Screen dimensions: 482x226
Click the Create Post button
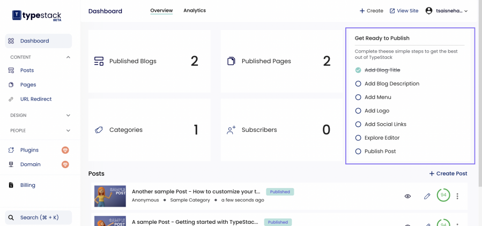[x=448, y=174]
